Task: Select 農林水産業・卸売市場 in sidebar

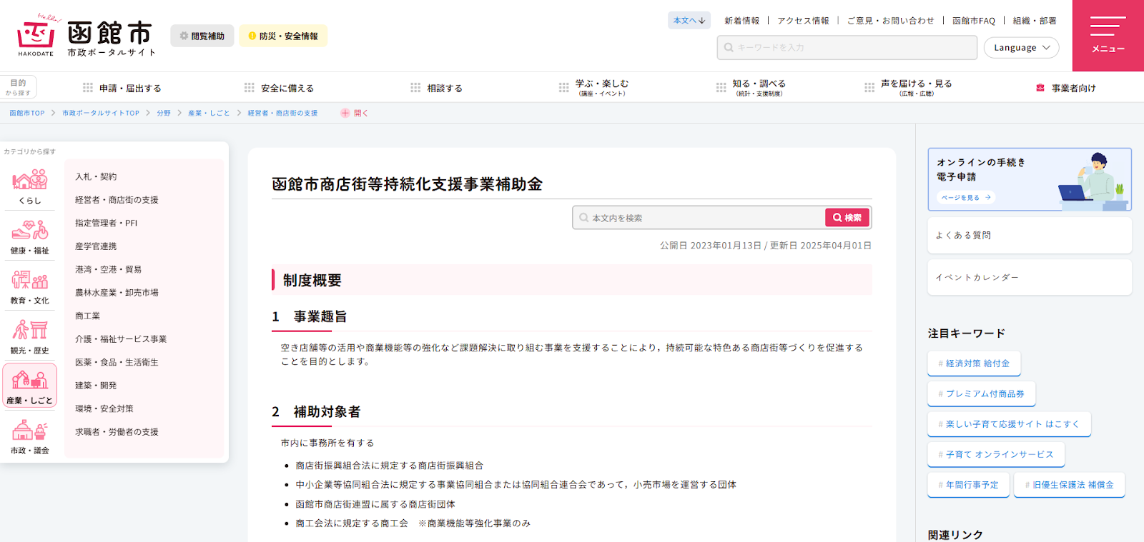Action: [117, 293]
